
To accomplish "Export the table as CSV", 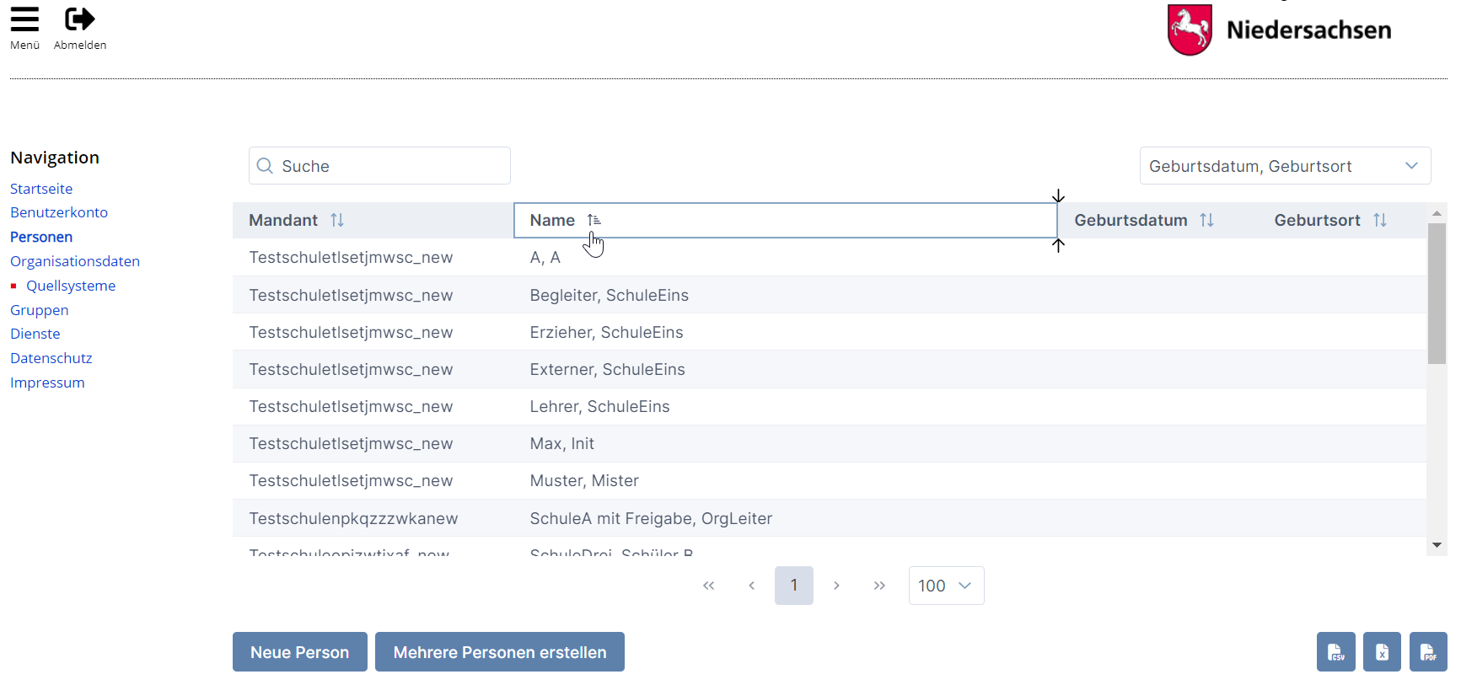I will 1335,651.
